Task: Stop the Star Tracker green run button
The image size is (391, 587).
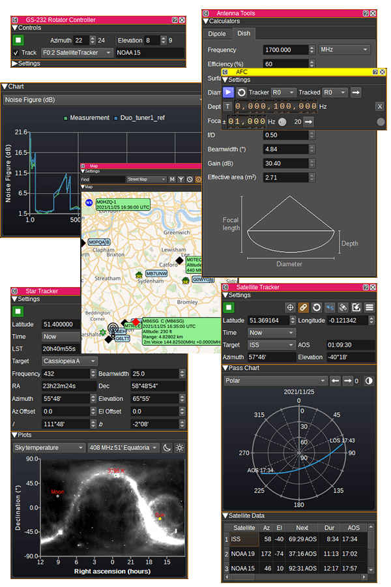Action: click(18, 312)
